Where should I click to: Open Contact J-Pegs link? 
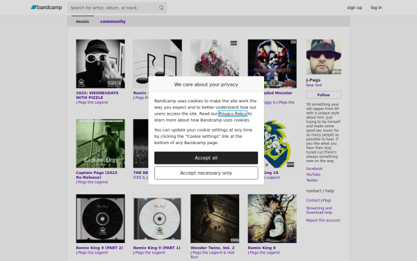(x=318, y=200)
